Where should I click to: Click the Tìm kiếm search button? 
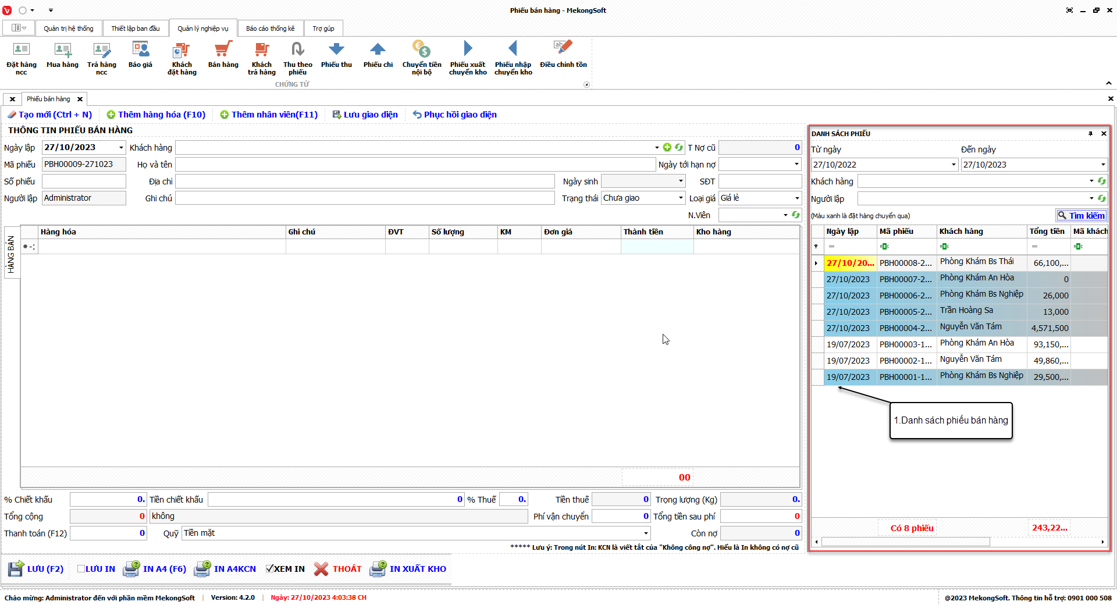[x=1081, y=216]
